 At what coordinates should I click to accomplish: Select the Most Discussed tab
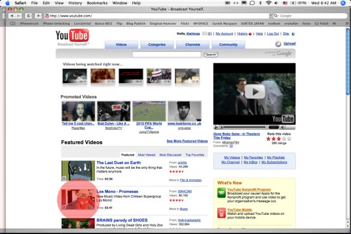tap(170, 155)
